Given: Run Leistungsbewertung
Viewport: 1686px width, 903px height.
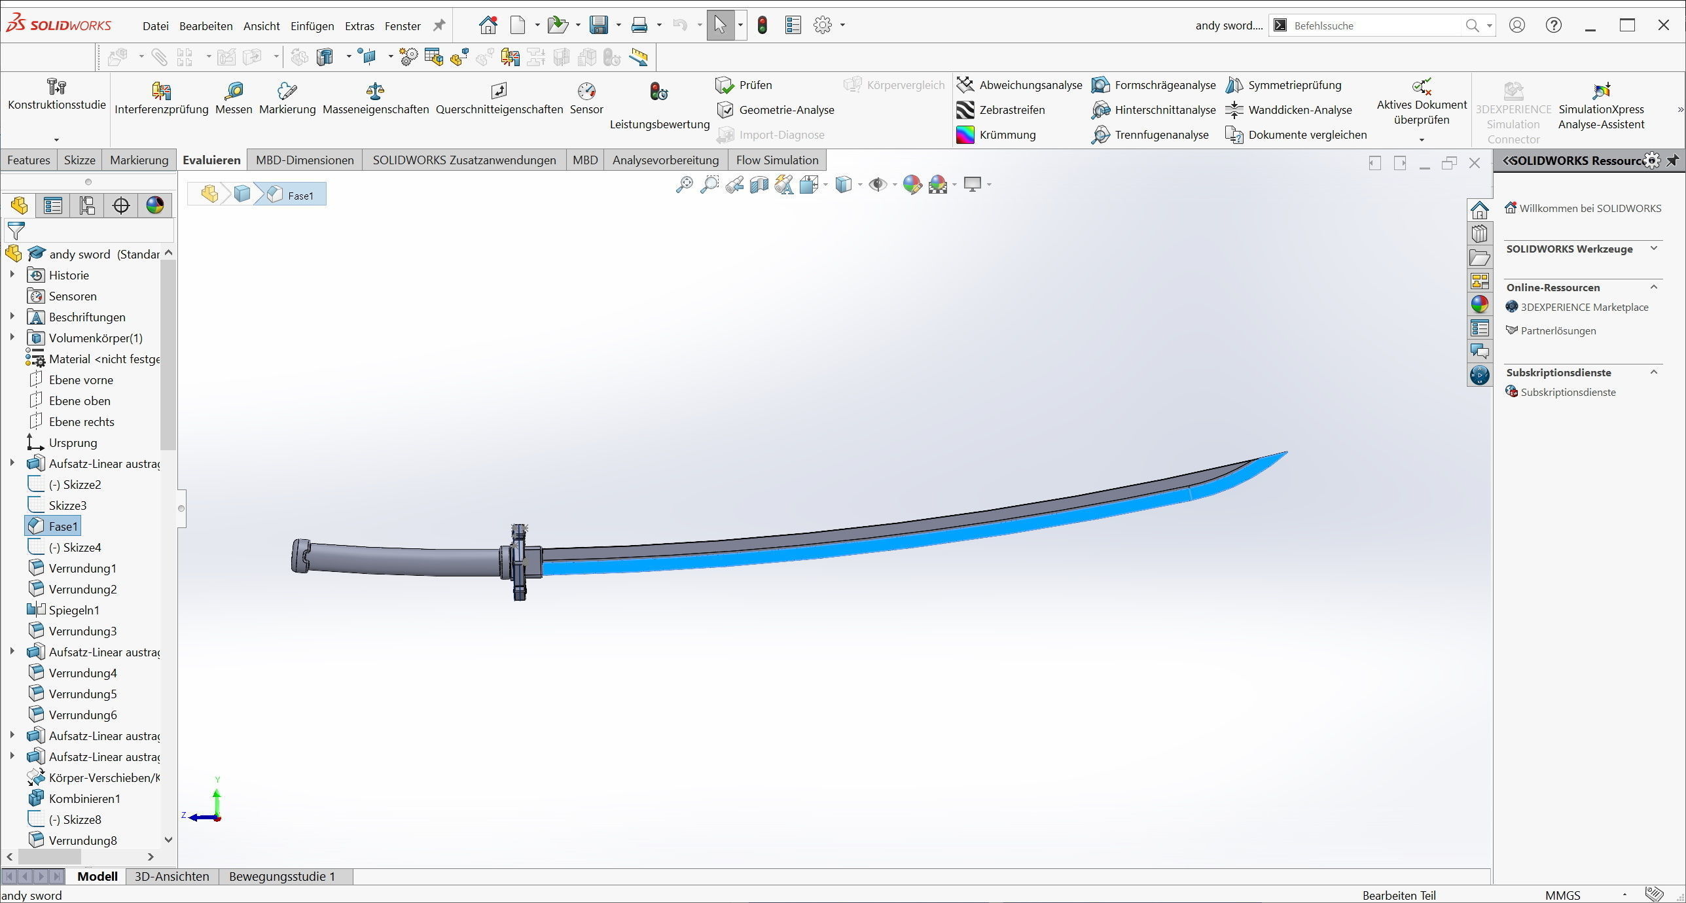Looking at the screenshot, I should coord(659,105).
